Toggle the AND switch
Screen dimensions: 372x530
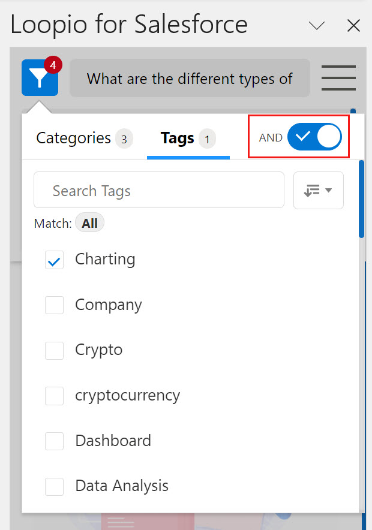pos(314,137)
